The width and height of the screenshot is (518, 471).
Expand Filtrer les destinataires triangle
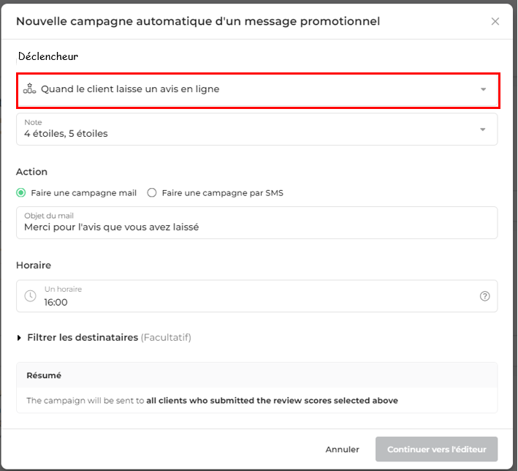(19, 338)
